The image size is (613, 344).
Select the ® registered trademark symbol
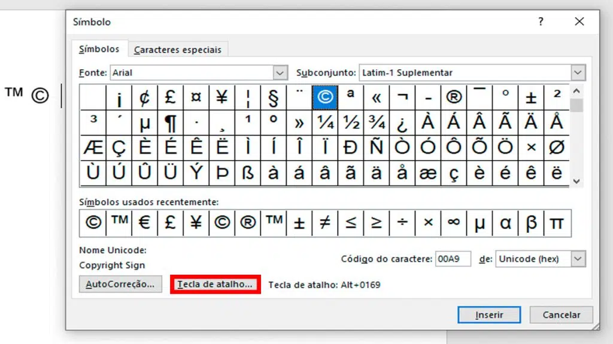pos(453,97)
